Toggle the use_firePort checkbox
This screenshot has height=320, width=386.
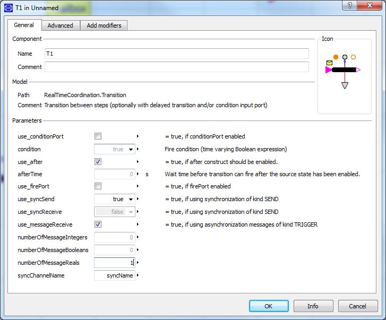coord(98,186)
